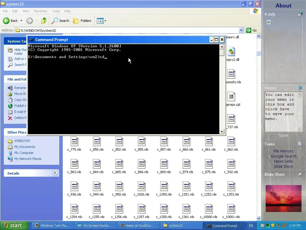Open WINDOWS in Other Places
The width and height of the screenshot is (306, 230).
[x=22, y=141]
